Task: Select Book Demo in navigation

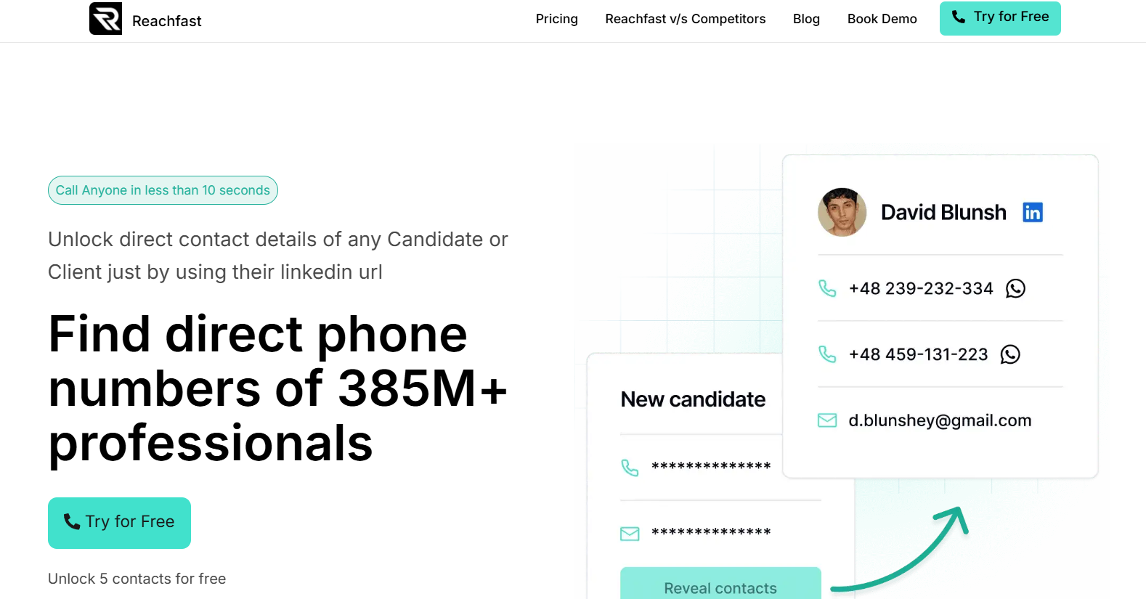Action: point(882,19)
